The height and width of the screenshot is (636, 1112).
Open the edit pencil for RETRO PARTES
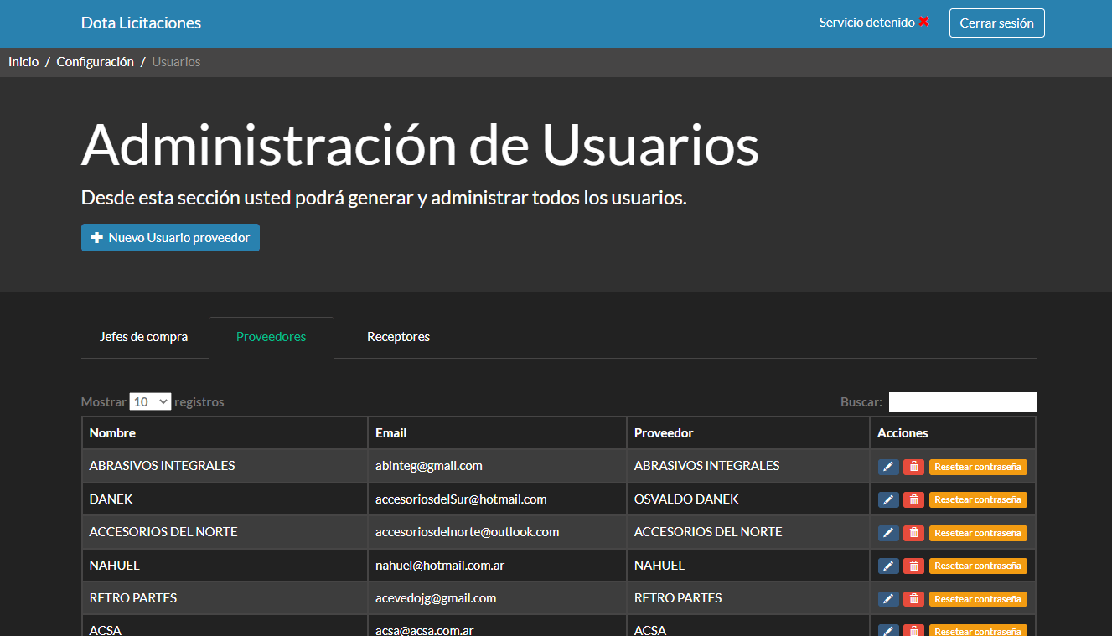(x=888, y=599)
